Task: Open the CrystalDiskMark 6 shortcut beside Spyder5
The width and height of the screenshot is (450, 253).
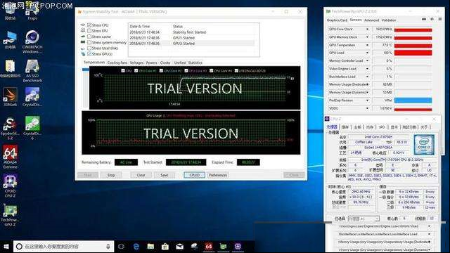Action: 32,128
